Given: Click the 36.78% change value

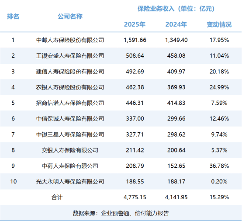Looking at the screenshot, I should [219, 166].
